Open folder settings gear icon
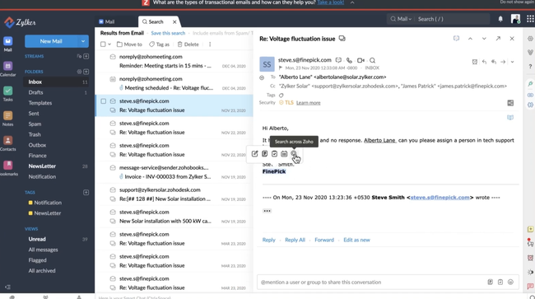The width and height of the screenshot is (535, 299). tap(79, 72)
